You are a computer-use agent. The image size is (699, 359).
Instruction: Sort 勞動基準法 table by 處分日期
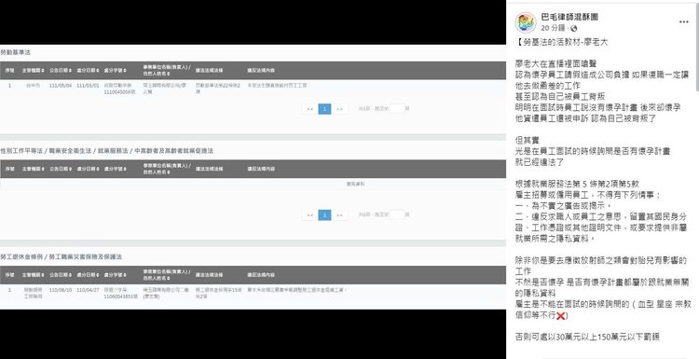point(88,71)
